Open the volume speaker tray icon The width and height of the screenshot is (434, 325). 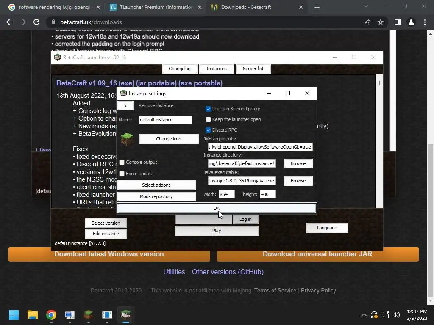(396, 315)
